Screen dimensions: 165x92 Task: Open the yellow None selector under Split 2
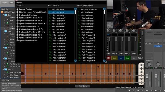coord(114,58)
